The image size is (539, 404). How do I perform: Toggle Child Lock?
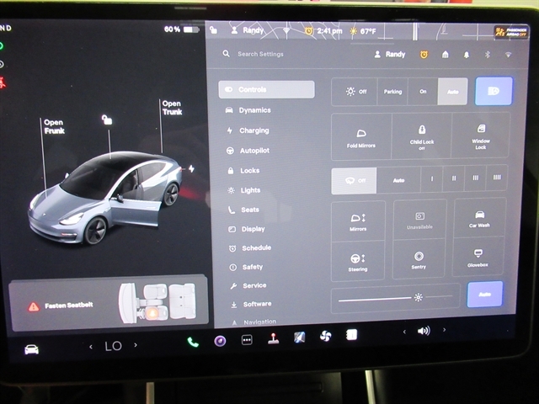coord(422,136)
